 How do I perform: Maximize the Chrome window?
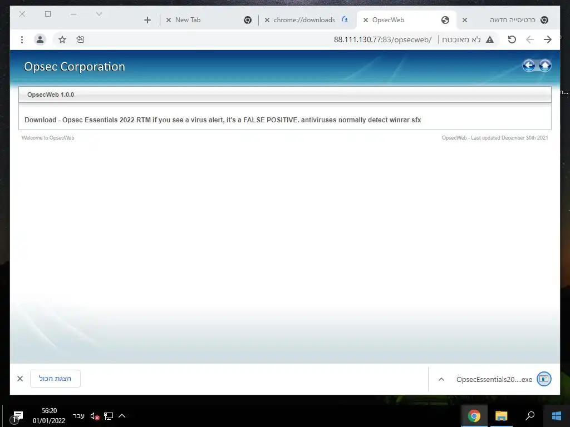point(48,14)
